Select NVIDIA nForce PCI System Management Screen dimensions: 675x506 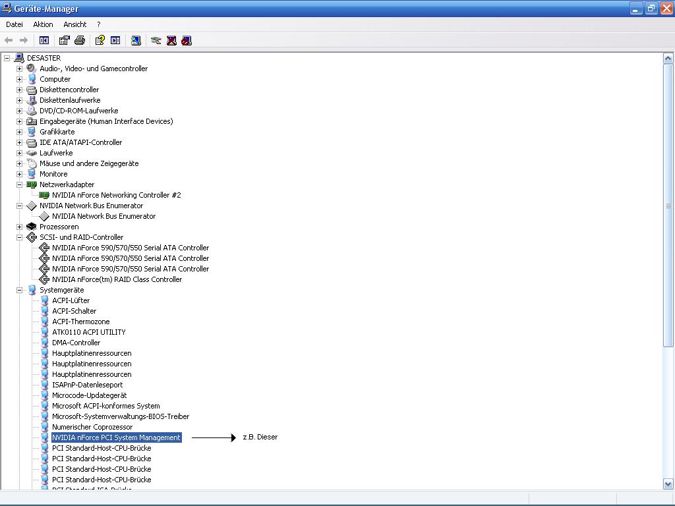point(116,437)
